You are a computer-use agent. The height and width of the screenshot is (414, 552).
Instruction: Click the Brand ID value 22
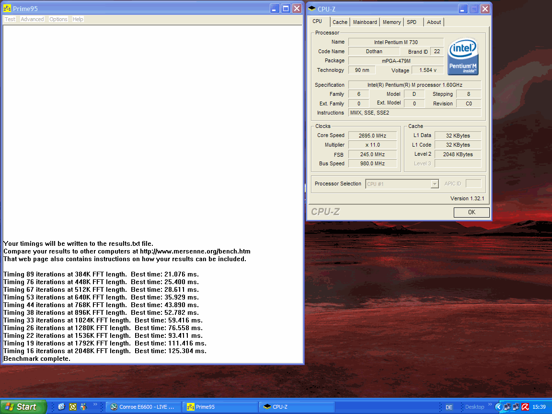click(x=437, y=51)
